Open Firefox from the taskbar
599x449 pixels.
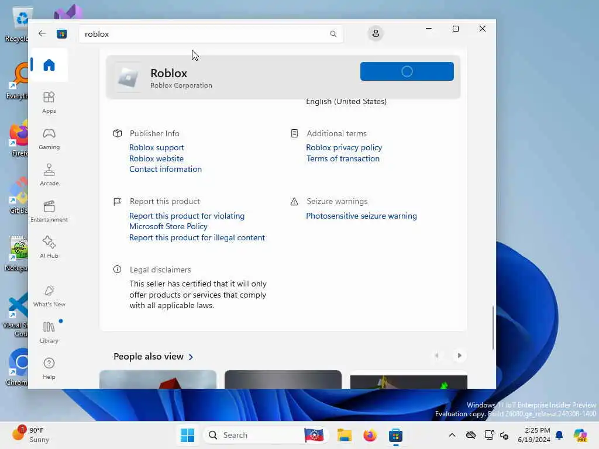370,435
